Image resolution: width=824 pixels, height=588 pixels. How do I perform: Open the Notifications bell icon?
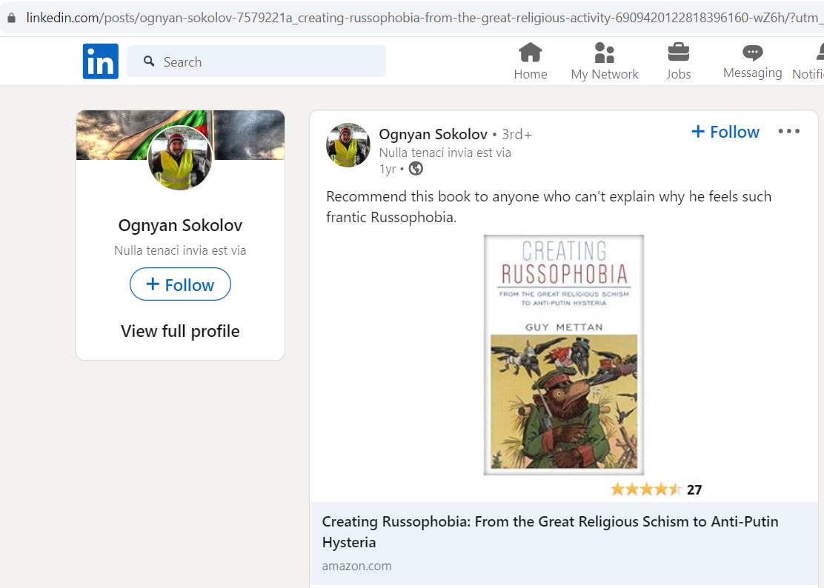pos(820,53)
